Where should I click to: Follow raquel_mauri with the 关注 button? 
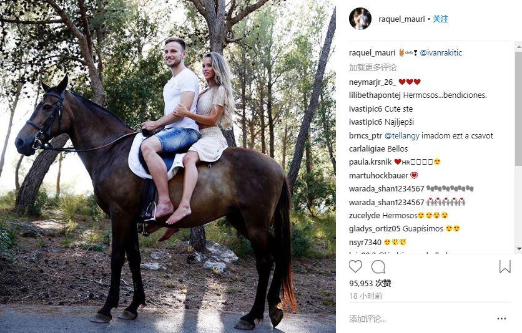[440, 19]
